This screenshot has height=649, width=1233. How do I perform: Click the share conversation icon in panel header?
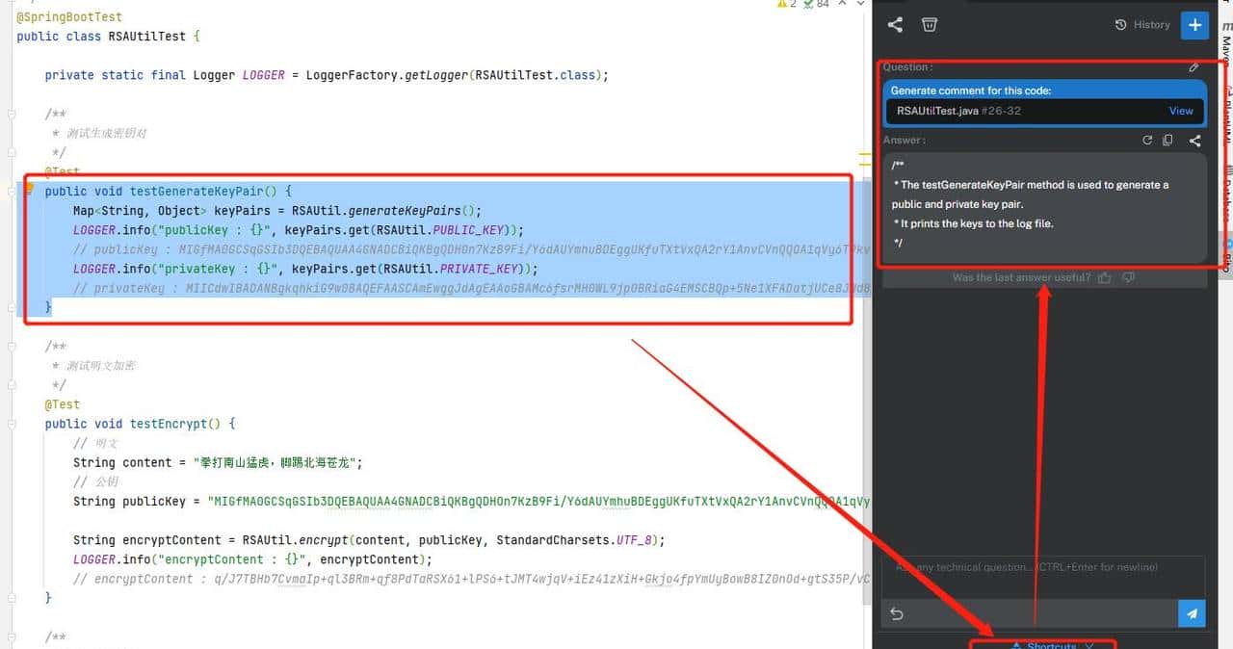tap(895, 25)
